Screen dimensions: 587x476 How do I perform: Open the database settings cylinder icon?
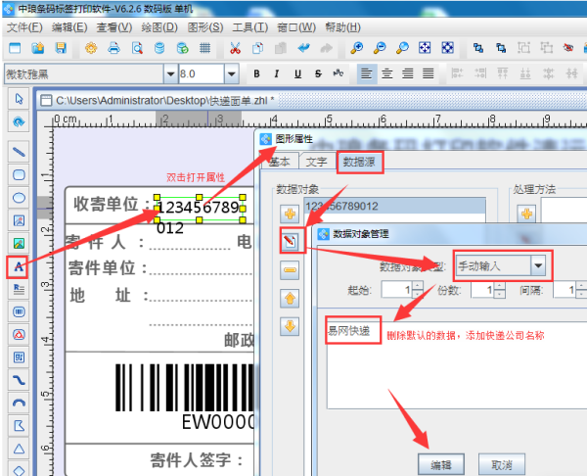coord(159,48)
